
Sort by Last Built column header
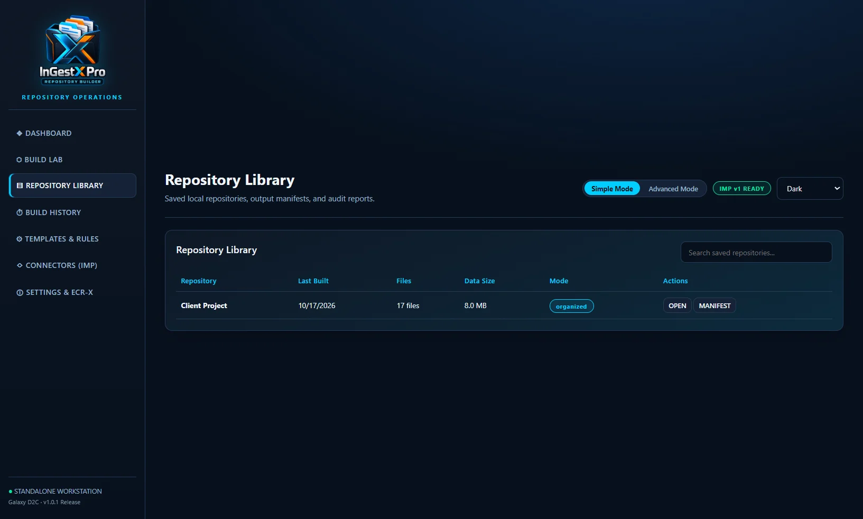point(313,281)
